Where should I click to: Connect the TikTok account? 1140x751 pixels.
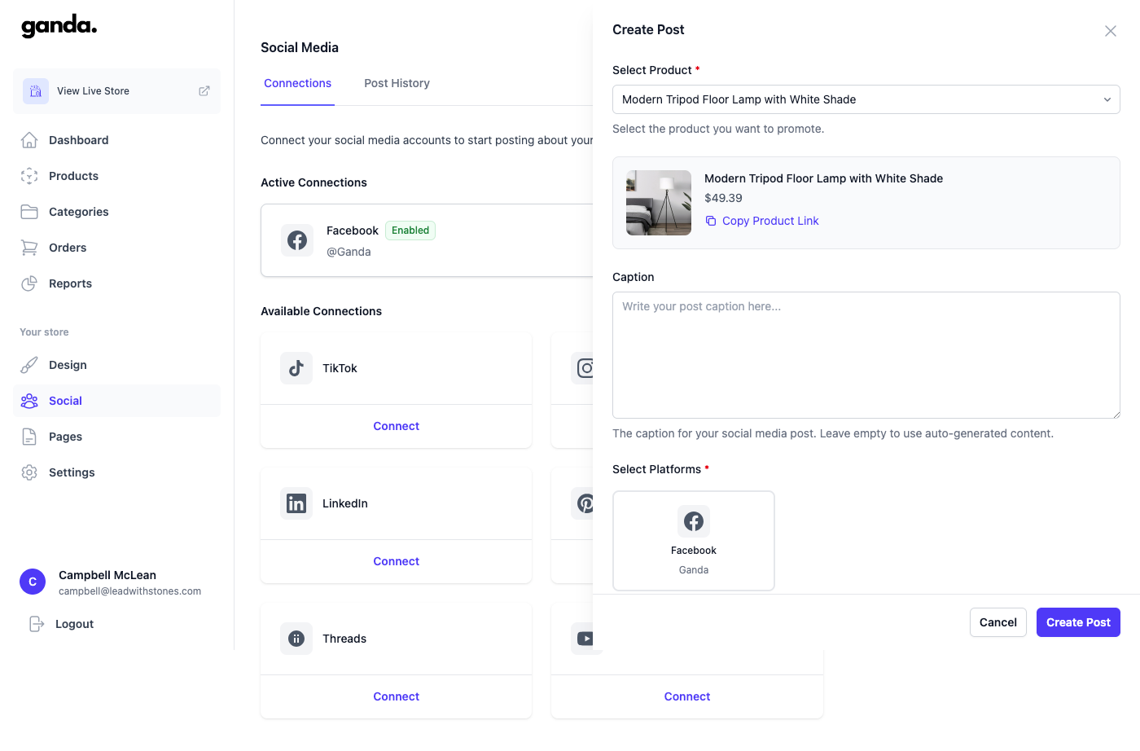click(x=396, y=425)
